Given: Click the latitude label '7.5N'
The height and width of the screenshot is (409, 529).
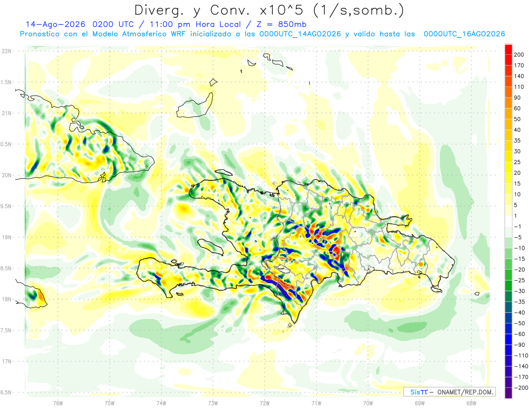Looking at the screenshot, I should 7,330.
